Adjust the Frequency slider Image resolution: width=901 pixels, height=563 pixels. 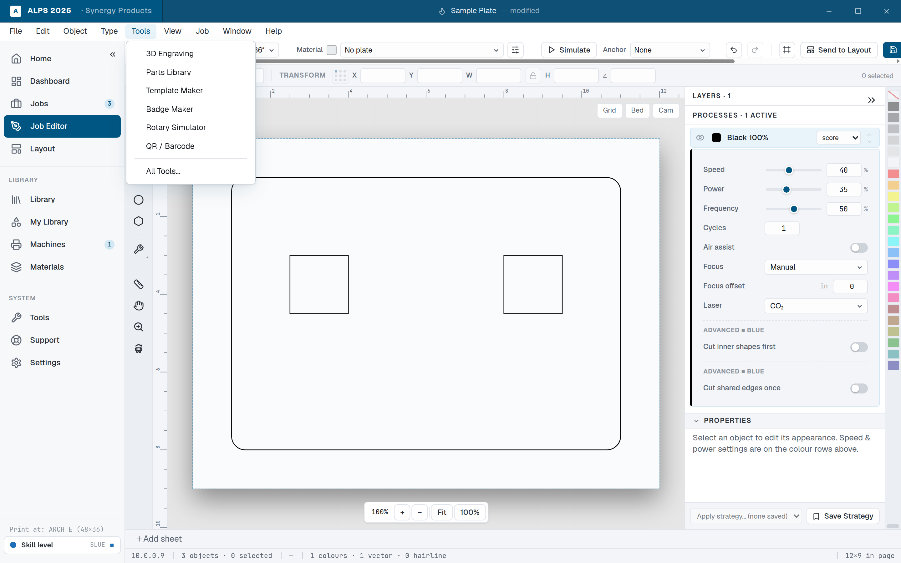point(793,209)
